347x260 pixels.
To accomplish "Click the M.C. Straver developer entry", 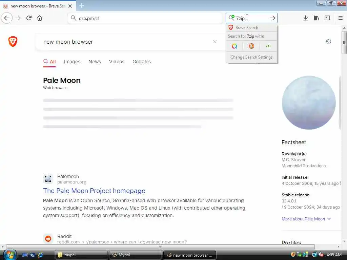I will (x=293, y=160).
